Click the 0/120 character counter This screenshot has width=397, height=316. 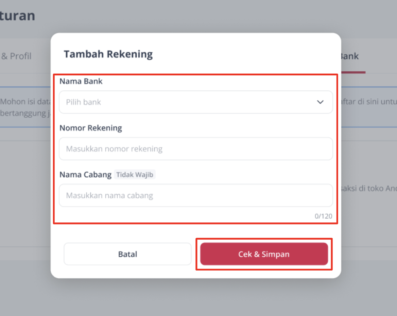point(323,216)
